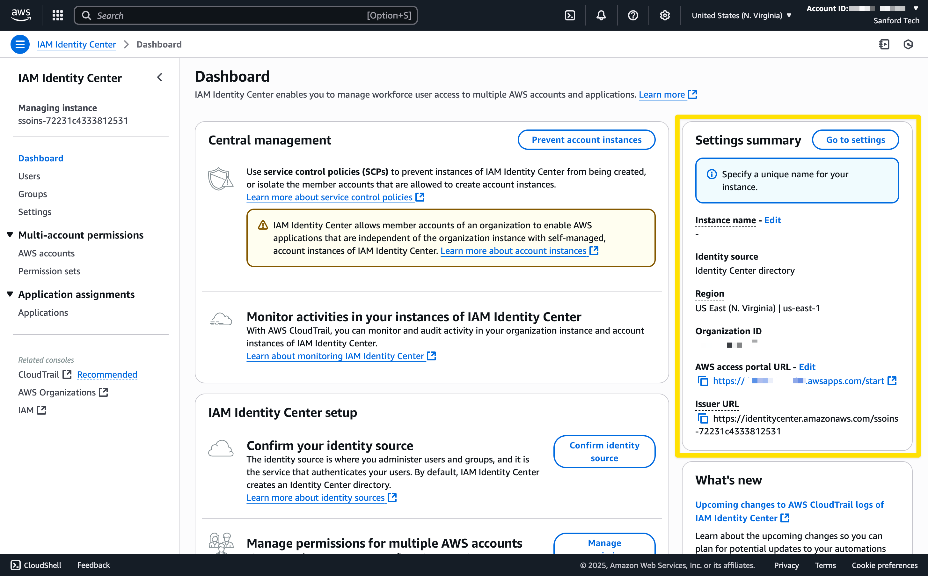Viewport: 928px width, 576px height.
Task: Click the Region label in Settings summary
Action: (709, 294)
